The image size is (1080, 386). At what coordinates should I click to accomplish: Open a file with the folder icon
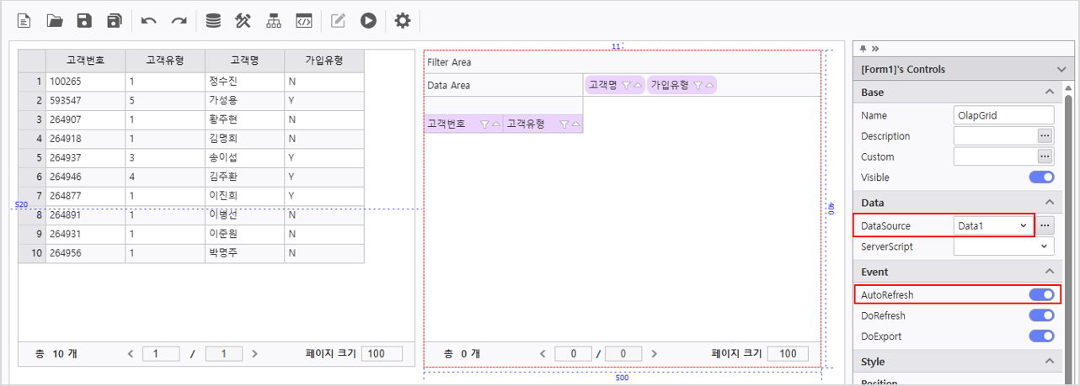coord(55,20)
